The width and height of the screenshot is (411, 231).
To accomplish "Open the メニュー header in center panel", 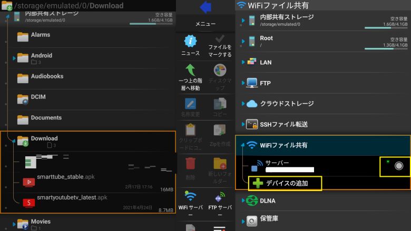I will 205,24.
